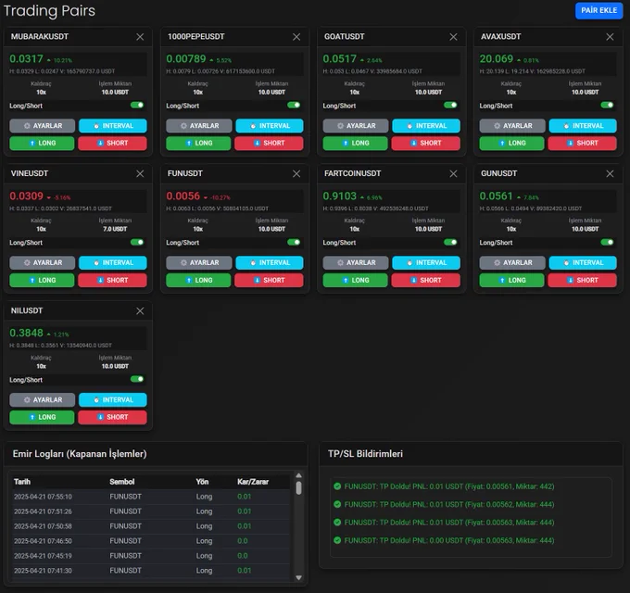Go LONG on FARTCOINUSDT
This screenshot has height=593, width=630.
[355, 280]
